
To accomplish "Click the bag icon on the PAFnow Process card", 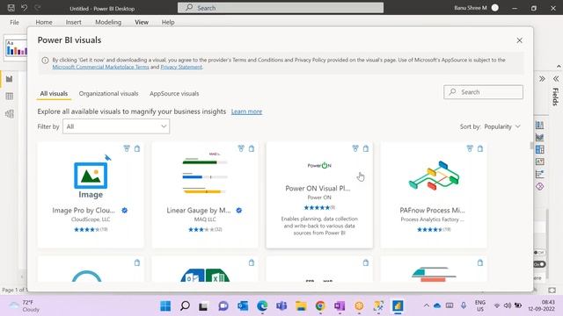I will point(480,148).
